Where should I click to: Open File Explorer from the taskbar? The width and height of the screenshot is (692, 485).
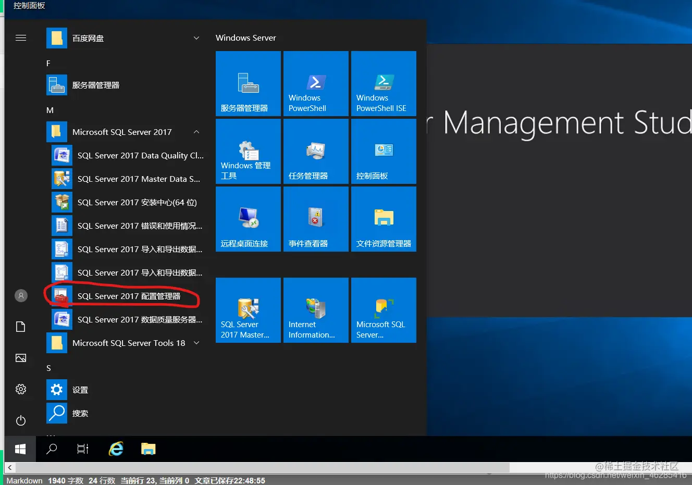point(149,449)
